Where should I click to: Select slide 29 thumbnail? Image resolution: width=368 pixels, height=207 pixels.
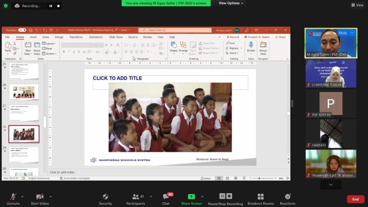pyautogui.click(x=24, y=155)
